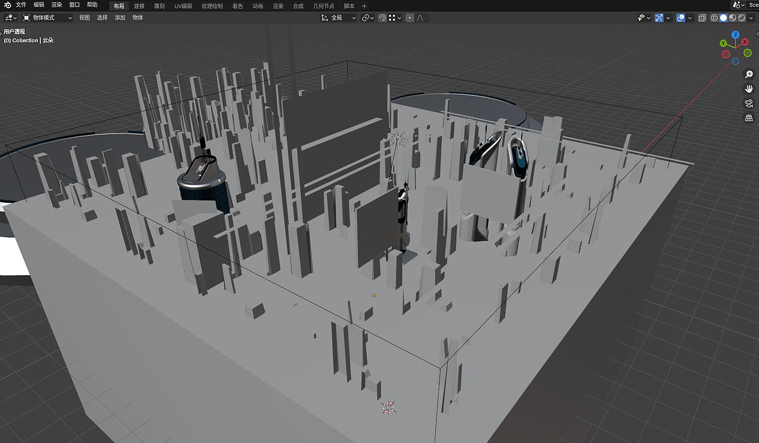Image resolution: width=759 pixels, height=443 pixels.
Task: Add a new workspace with plus button
Action: click(365, 6)
